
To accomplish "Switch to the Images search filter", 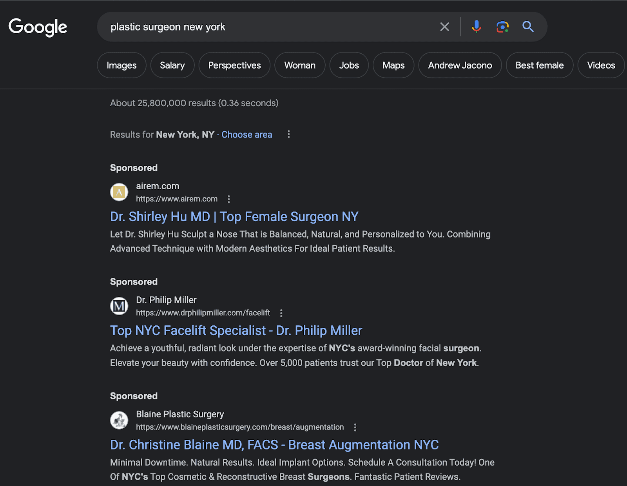I will pos(121,65).
